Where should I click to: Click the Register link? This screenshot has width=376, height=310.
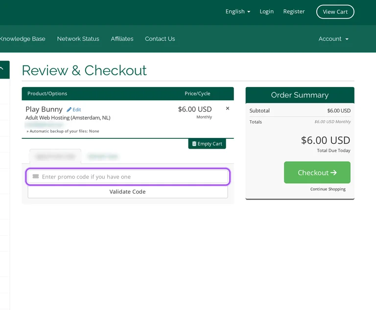[x=294, y=12]
